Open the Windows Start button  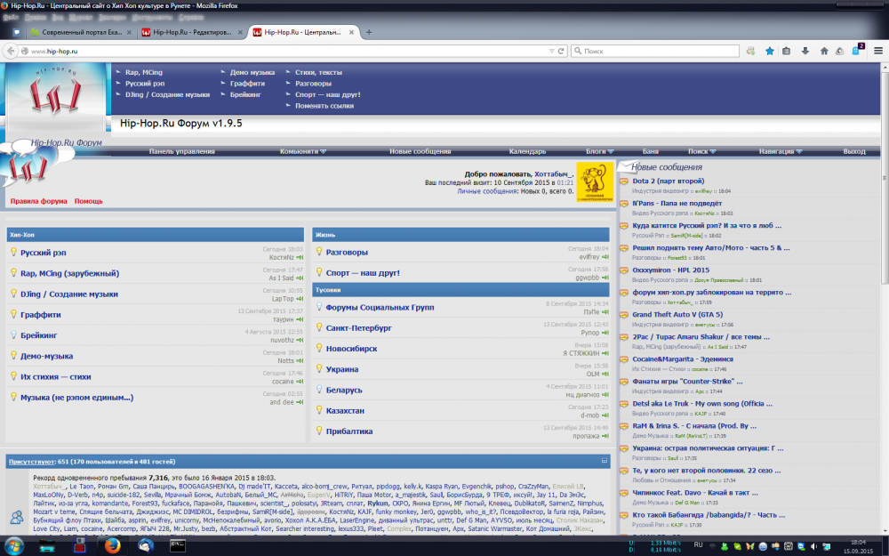(14, 546)
